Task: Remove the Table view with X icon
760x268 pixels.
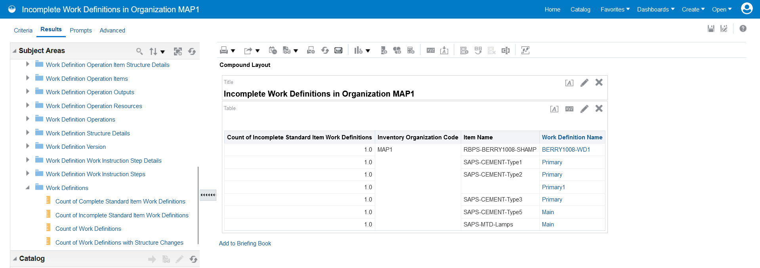Action: pyautogui.click(x=599, y=108)
